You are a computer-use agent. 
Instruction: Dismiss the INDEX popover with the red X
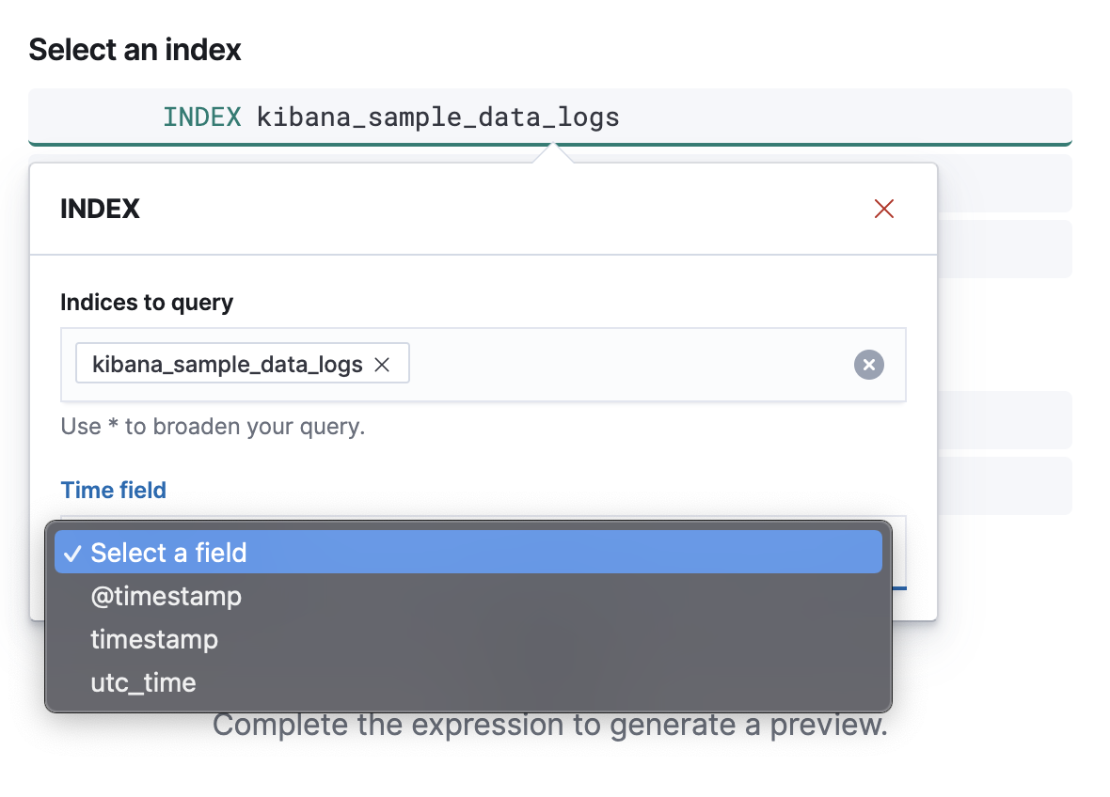883,209
